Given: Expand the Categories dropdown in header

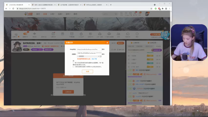Looking at the screenshot, I should [x=52, y=14].
